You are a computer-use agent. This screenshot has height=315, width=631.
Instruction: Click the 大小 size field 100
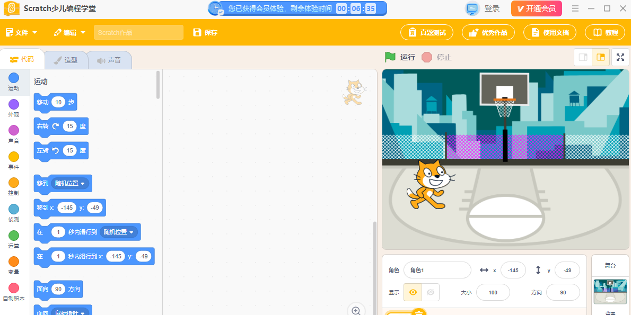(493, 292)
